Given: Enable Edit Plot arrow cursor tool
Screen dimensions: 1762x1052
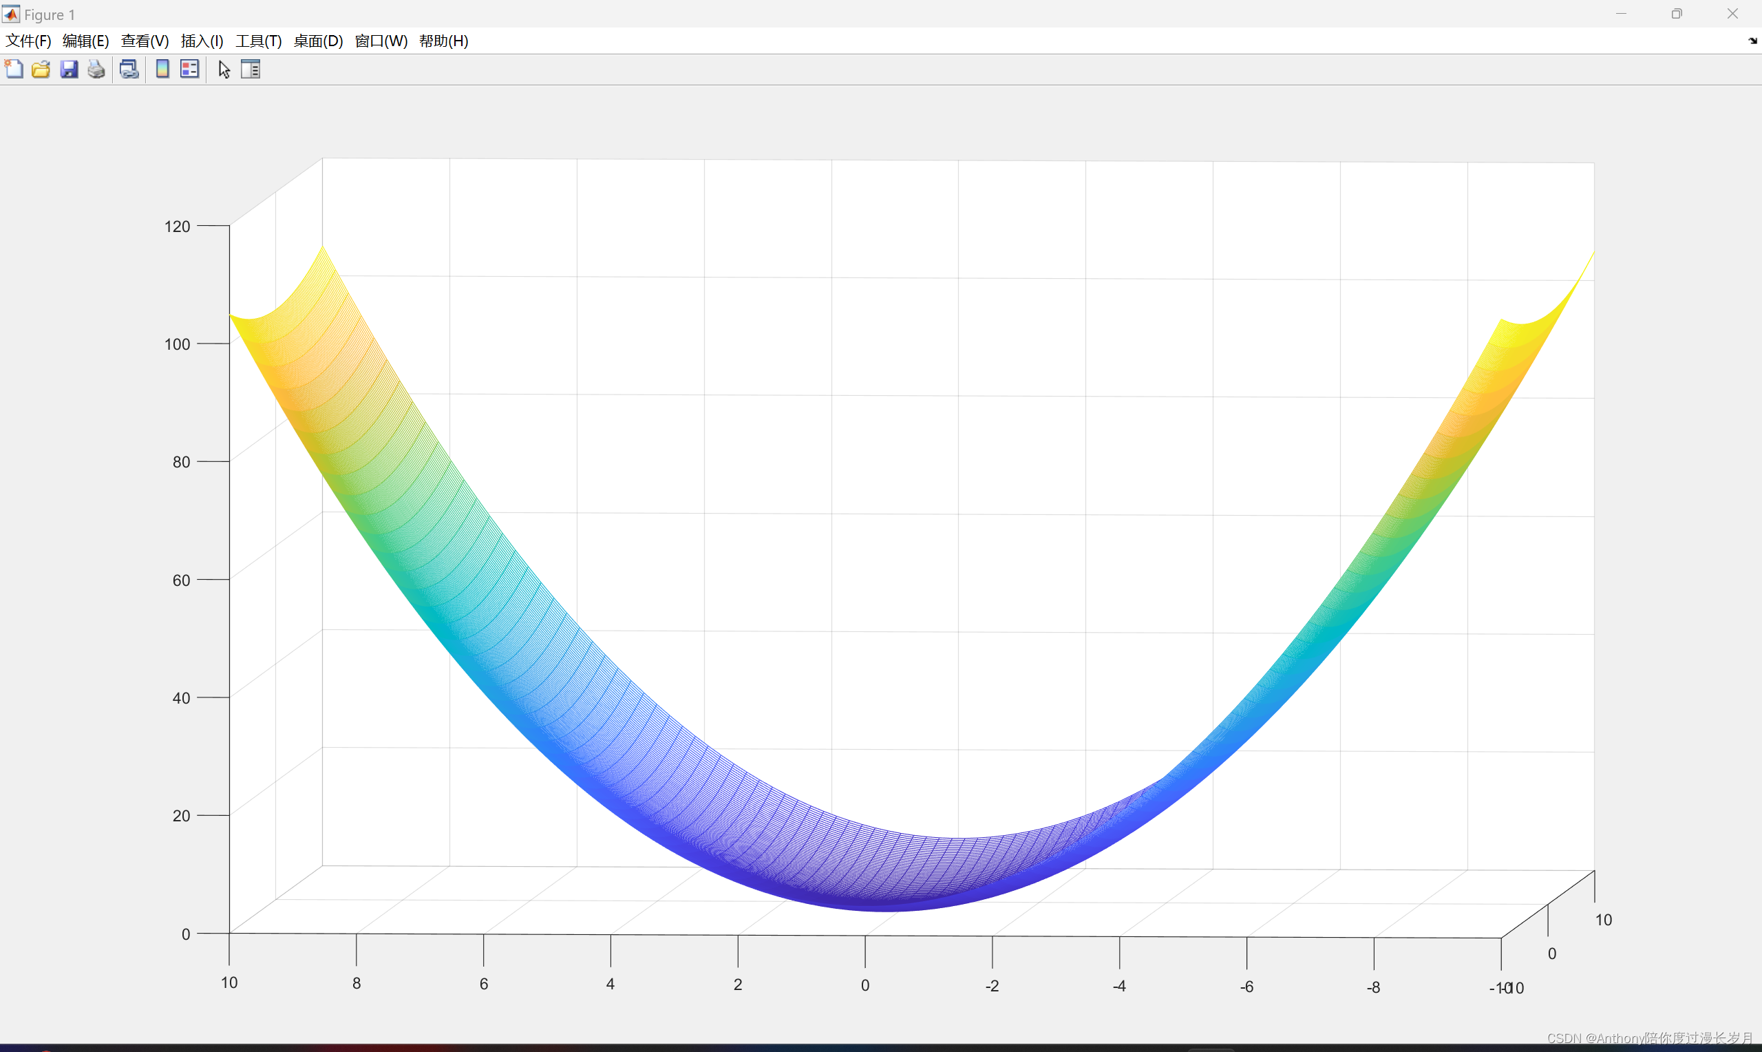Looking at the screenshot, I should [224, 70].
